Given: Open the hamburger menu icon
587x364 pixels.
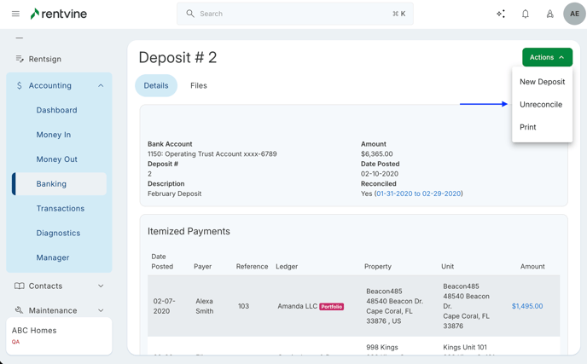Looking at the screenshot, I should pyautogui.click(x=15, y=14).
